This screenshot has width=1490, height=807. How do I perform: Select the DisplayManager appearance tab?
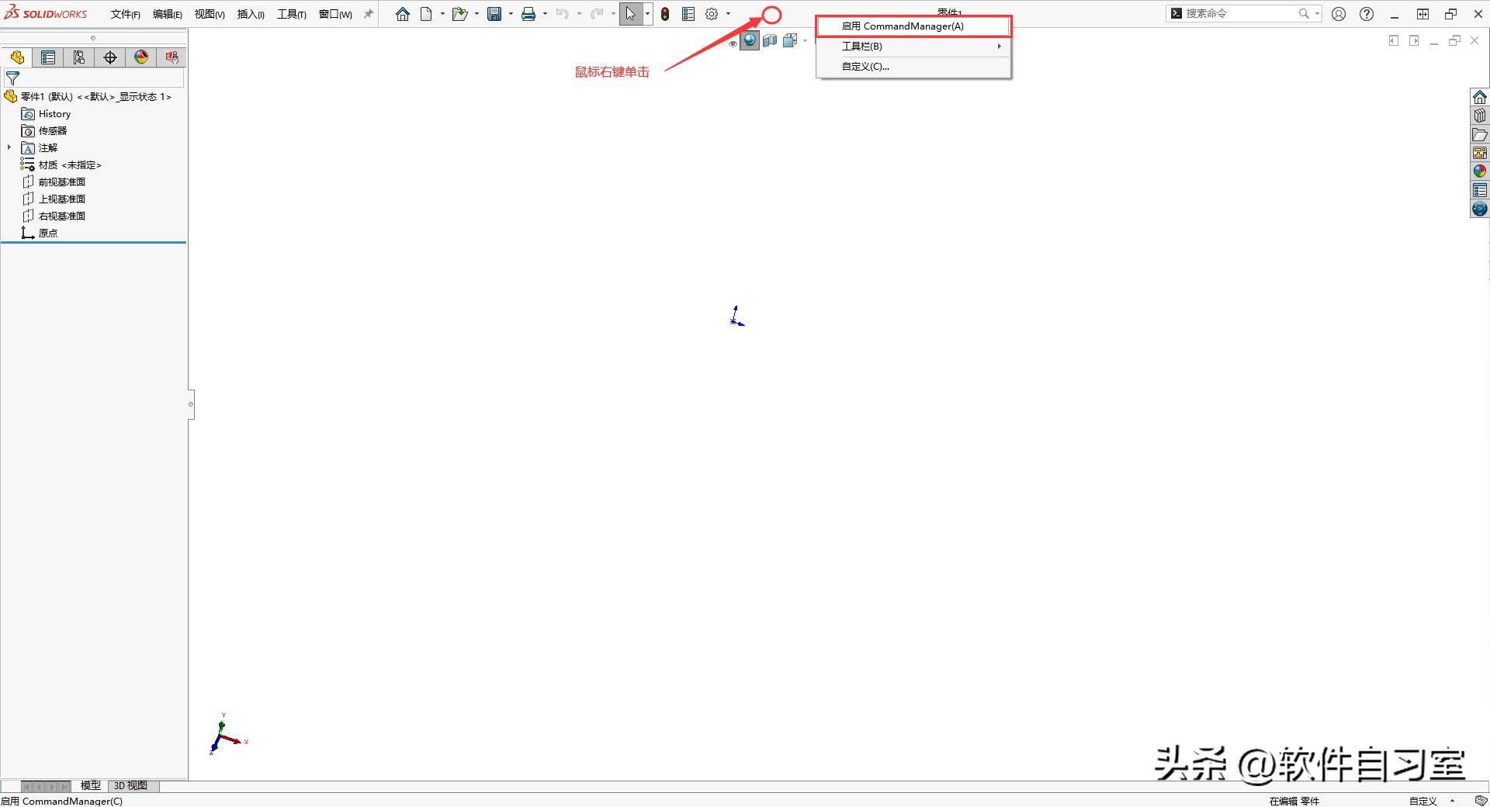point(140,57)
